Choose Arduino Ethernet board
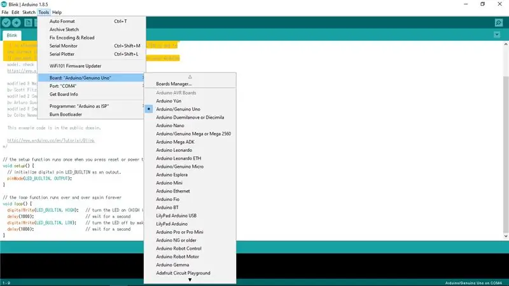 point(190,191)
